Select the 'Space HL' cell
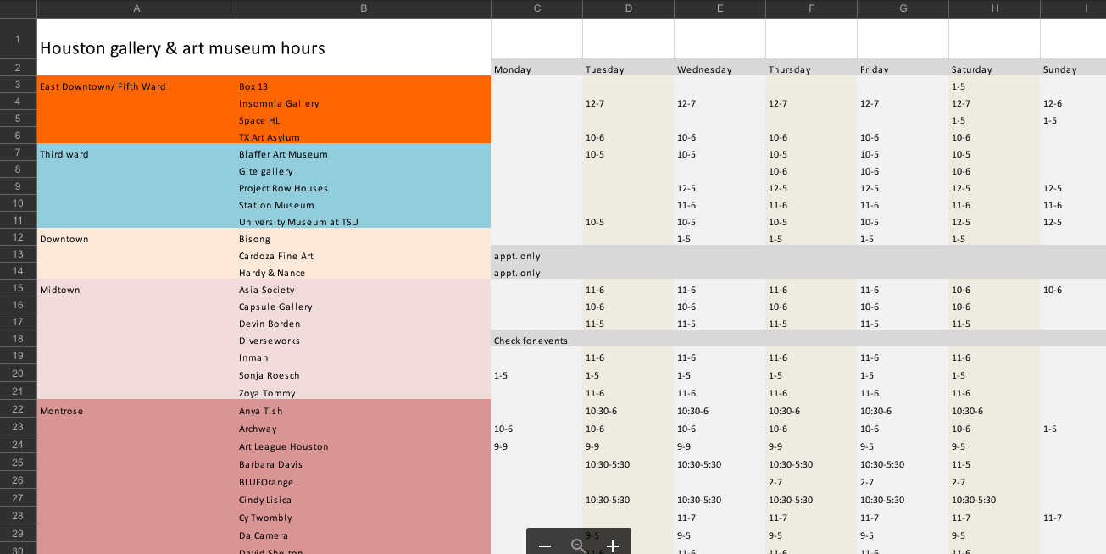 [x=364, y=119]
